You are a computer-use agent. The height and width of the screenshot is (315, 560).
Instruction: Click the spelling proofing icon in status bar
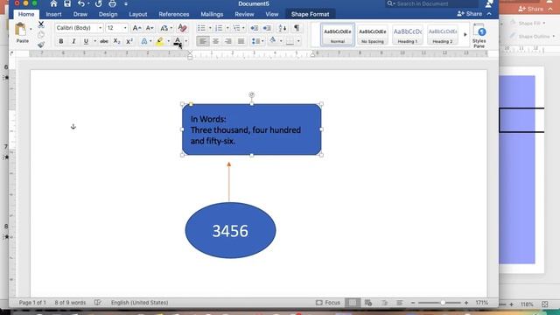97,303
